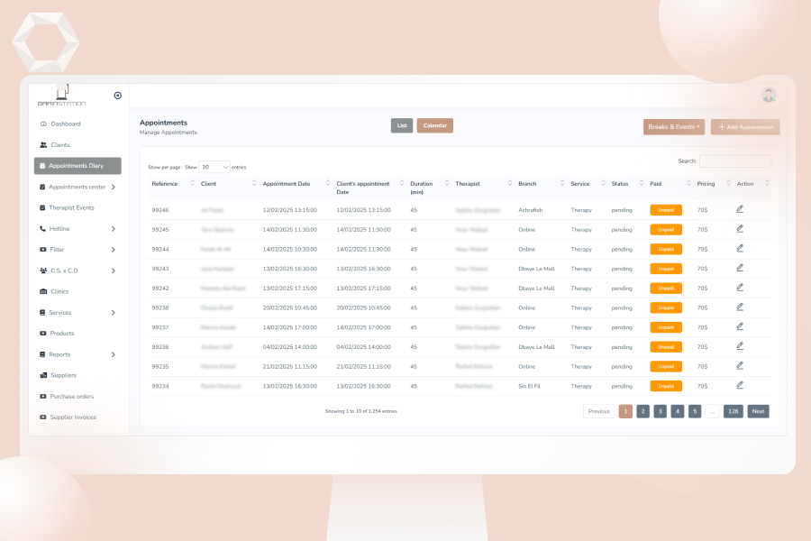Expand the Appointments center chevron
811x541 pixels.
[114, 187]
